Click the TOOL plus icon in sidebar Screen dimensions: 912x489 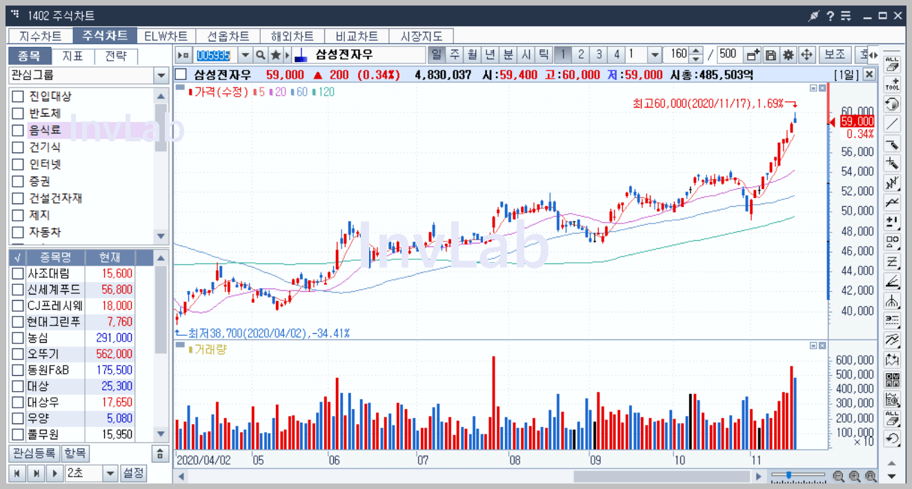pos(892,85)
